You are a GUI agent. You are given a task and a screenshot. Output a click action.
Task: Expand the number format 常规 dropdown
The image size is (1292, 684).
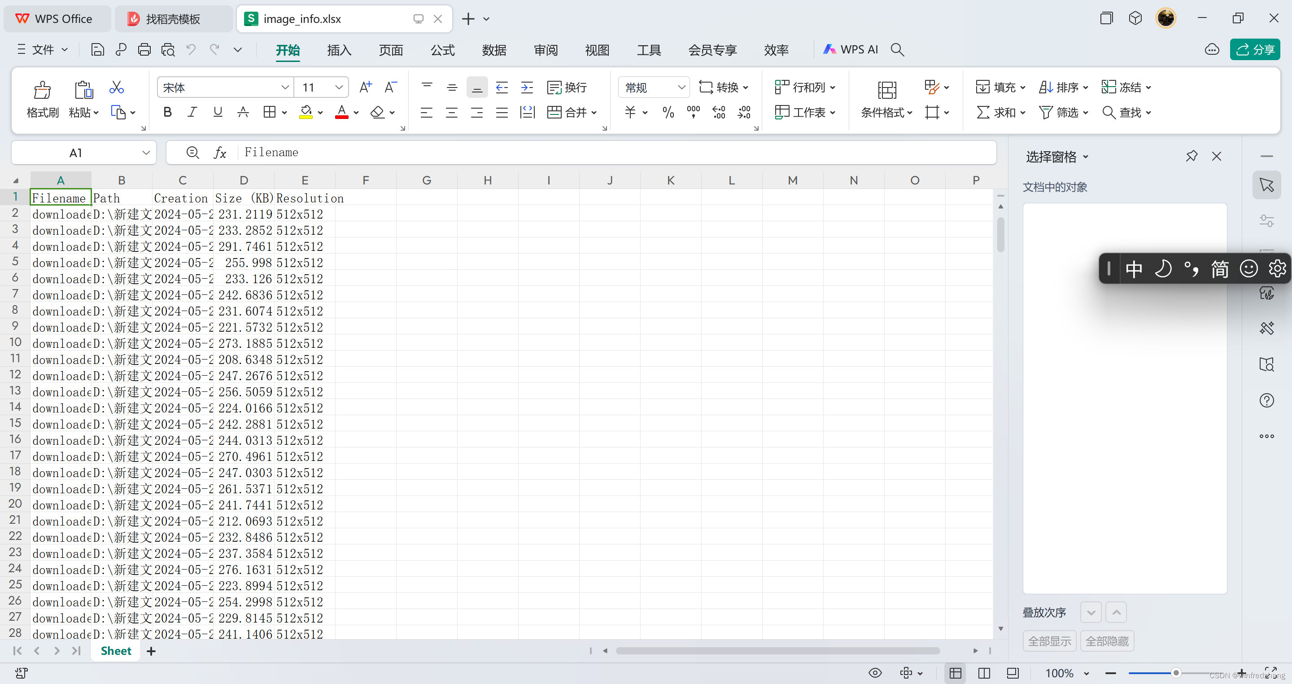(x=681, y=88)
